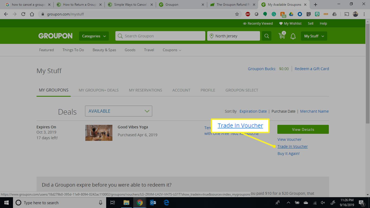Viewport: 370px width, 208px height.
Task: Switch to My Reservations tab
Action: pyautogui.click(x=145, y=90)
